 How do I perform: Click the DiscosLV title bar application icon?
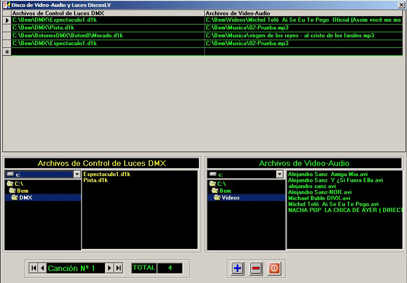6,5
